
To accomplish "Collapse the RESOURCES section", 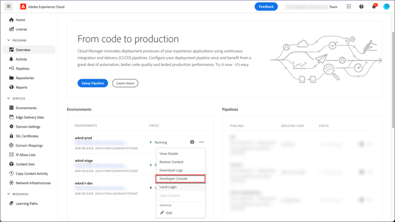I will coord(8,194).
